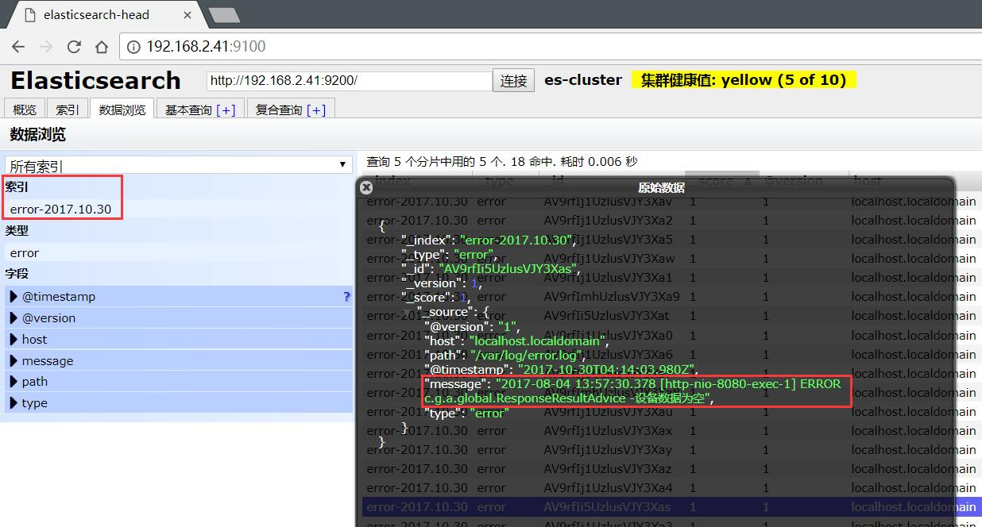Click the _id value in the raw JSON
This screenshot has width=982, height=527.
pyautogui.click(x=509, y=269)
